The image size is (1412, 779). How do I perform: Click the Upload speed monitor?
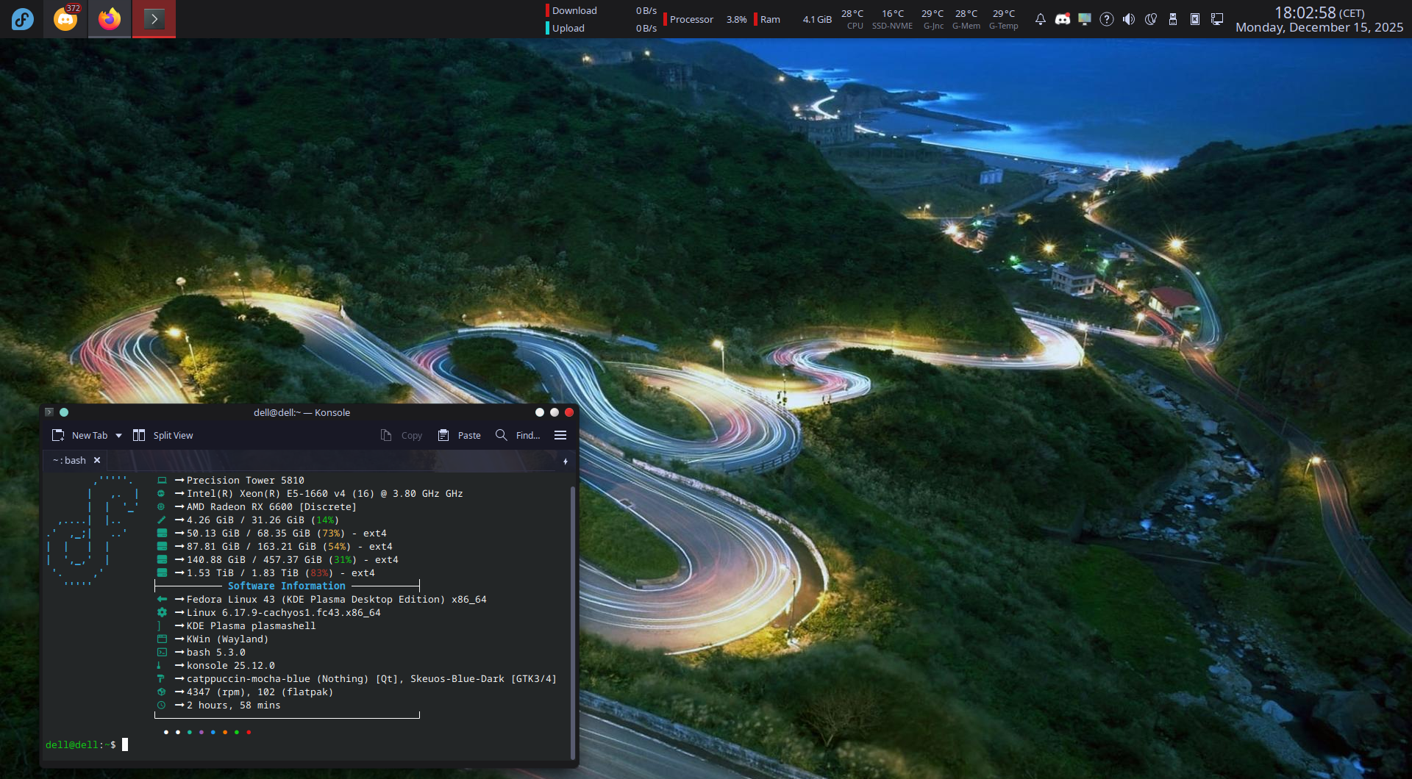pos(602,28)
